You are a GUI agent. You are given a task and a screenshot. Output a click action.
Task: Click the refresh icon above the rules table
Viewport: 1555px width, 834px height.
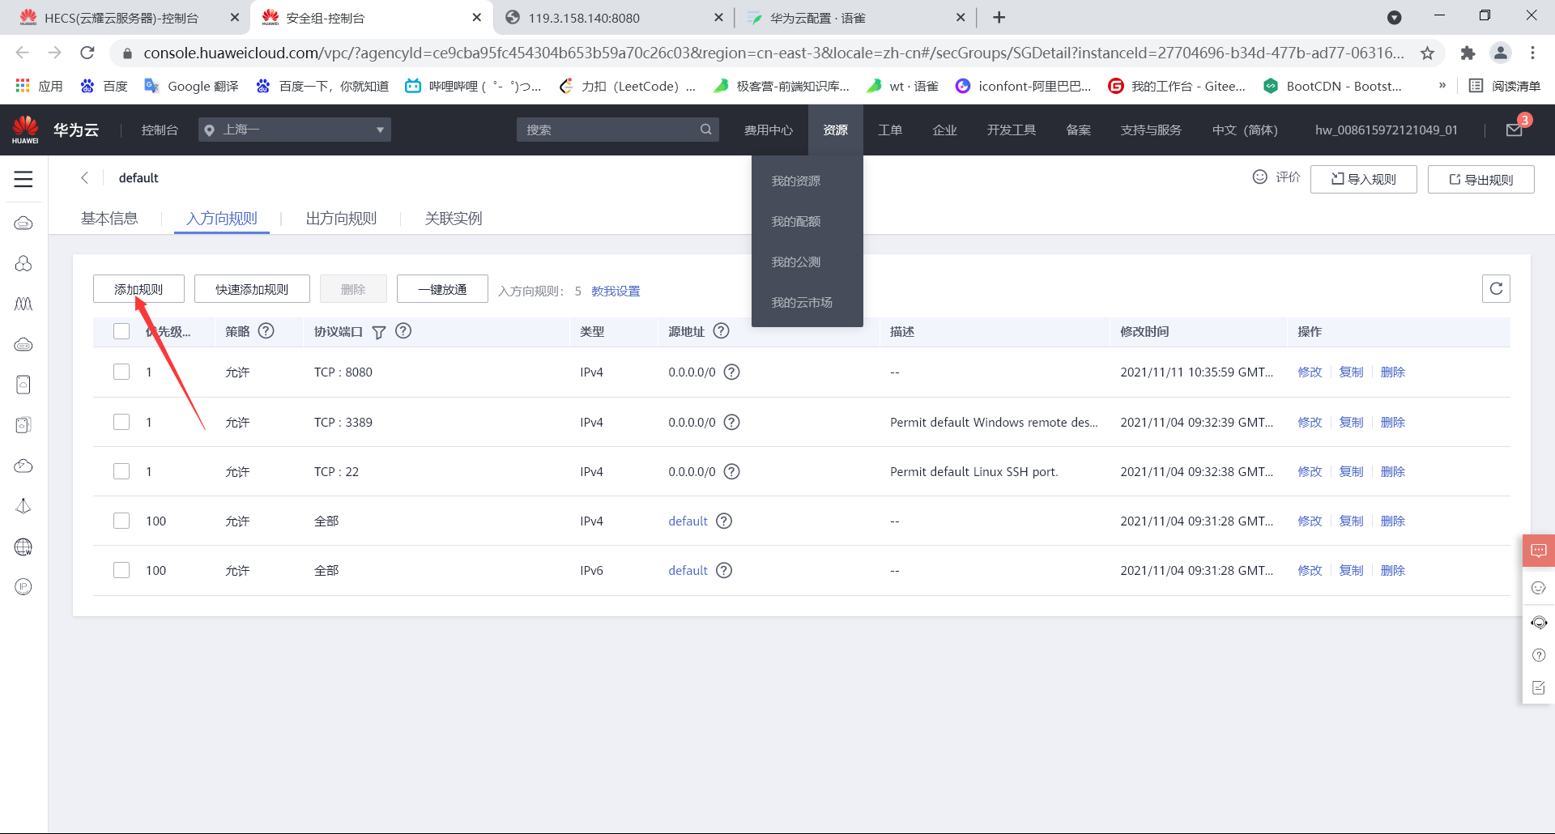(1496, 289)
